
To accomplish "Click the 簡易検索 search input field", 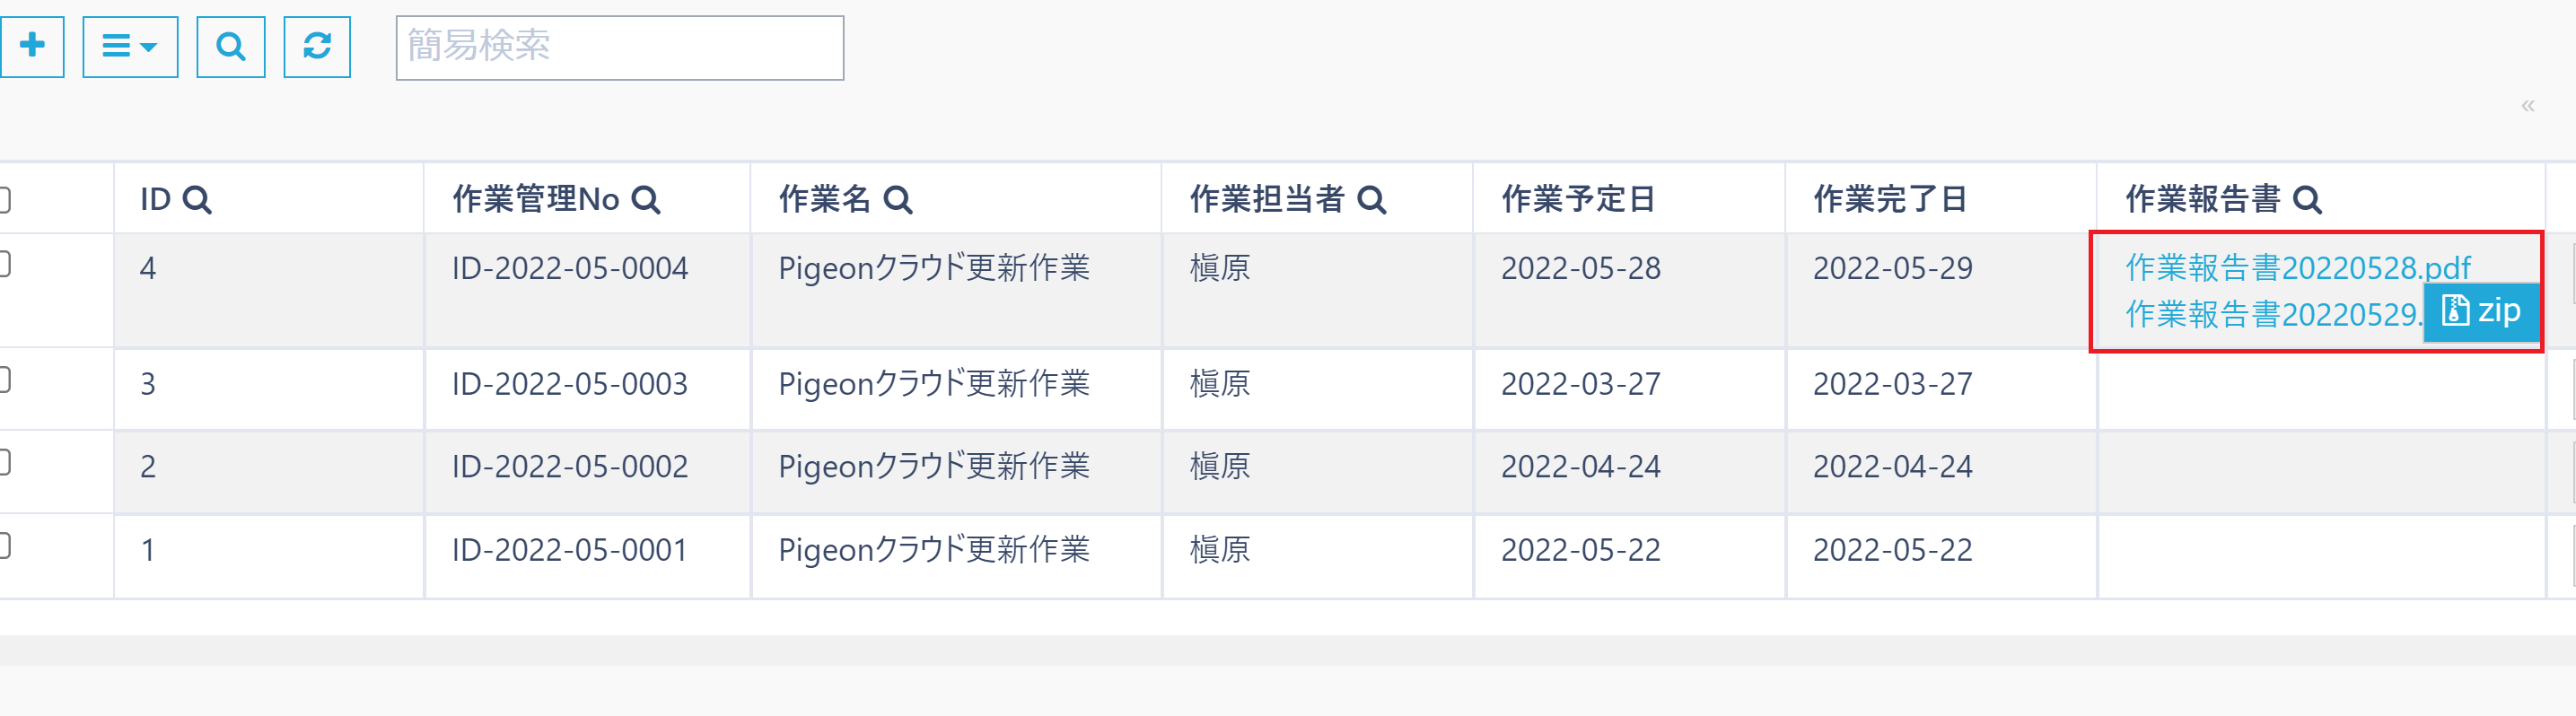I will [619, 47].
